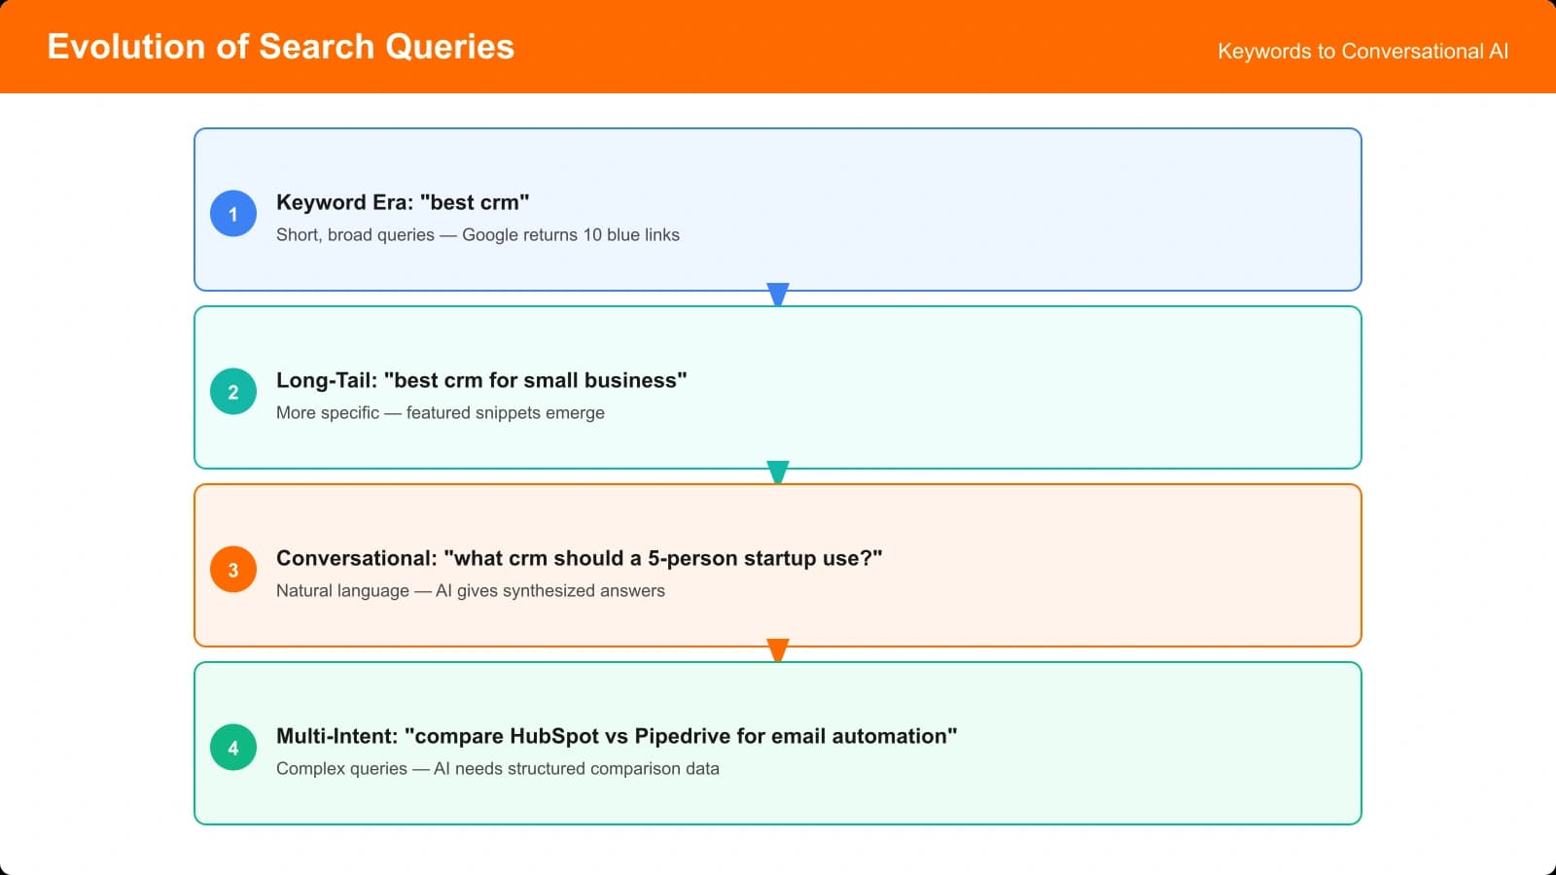Viewport: 1556px width, 875px height.
Task: Select the teal numbered badge 2
Action: coord(232,391)
